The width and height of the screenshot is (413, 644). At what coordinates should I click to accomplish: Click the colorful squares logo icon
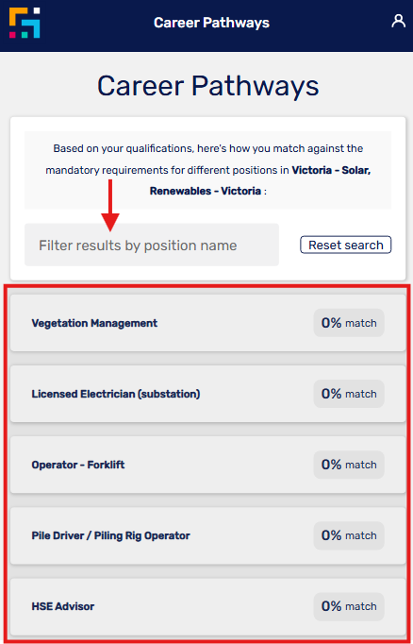(x=25, y=23)
